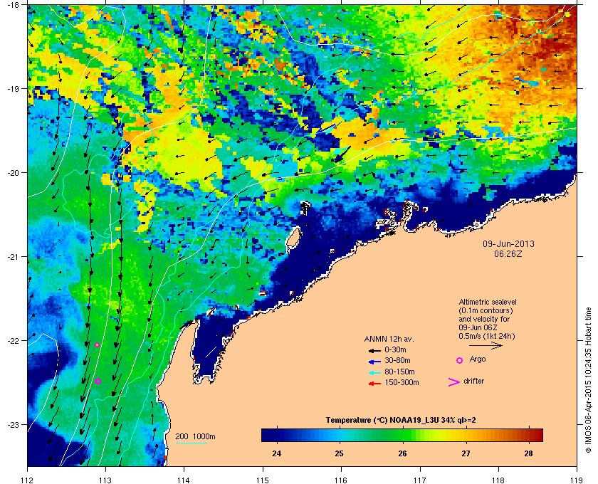This screenshot has height=484, width=598.
Task: Click the longitude axis label 117
Action: (x=420, y=480)
